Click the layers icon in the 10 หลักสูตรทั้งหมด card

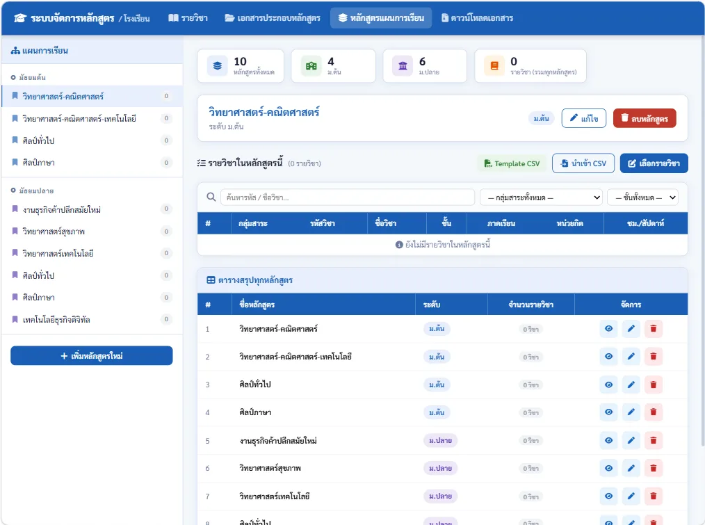217,65
